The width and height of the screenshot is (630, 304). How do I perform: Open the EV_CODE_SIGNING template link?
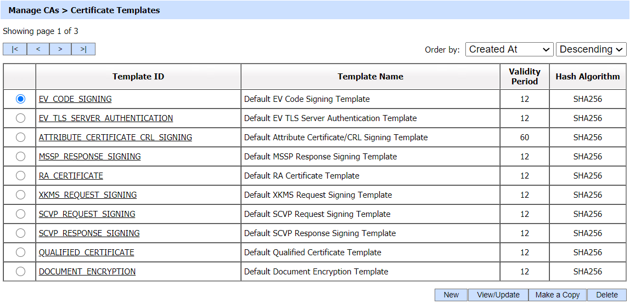(75, 99)
